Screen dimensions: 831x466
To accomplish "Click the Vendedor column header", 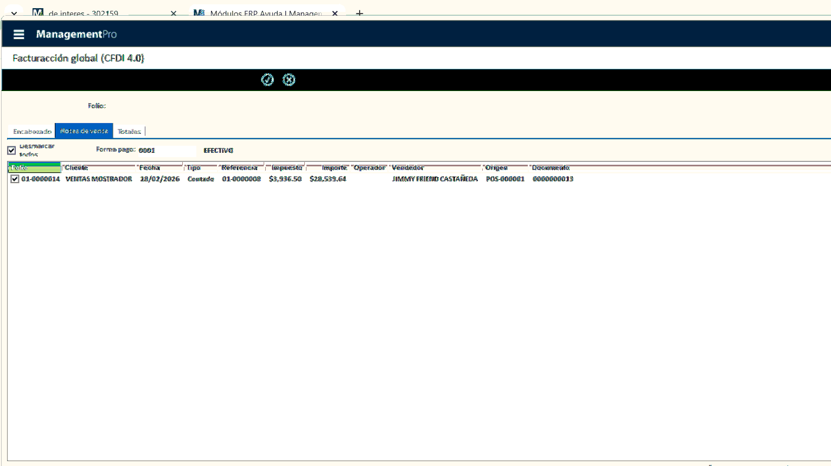I will pyautogui.click(x=435, y=167).
